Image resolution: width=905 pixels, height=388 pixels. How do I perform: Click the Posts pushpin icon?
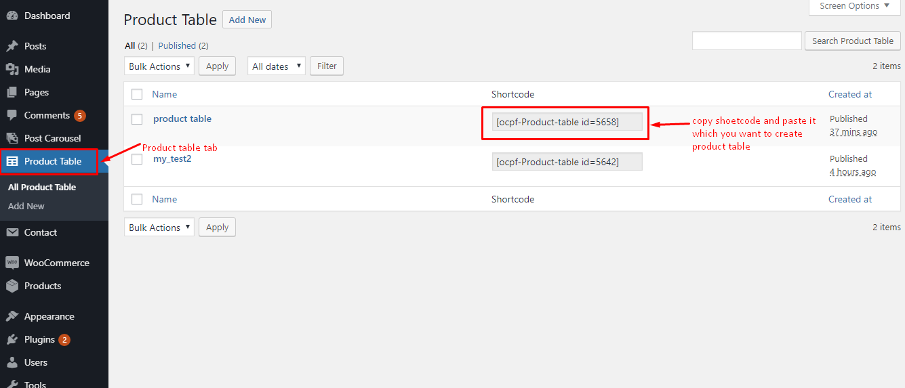tap(12, 46)
